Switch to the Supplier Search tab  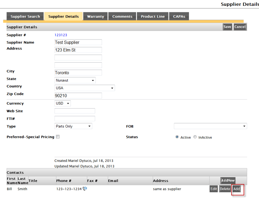(x=25, y=17)
